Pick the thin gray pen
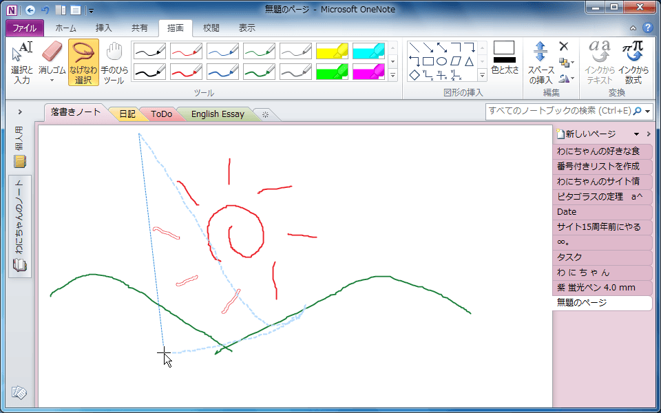 pos(295,50)
